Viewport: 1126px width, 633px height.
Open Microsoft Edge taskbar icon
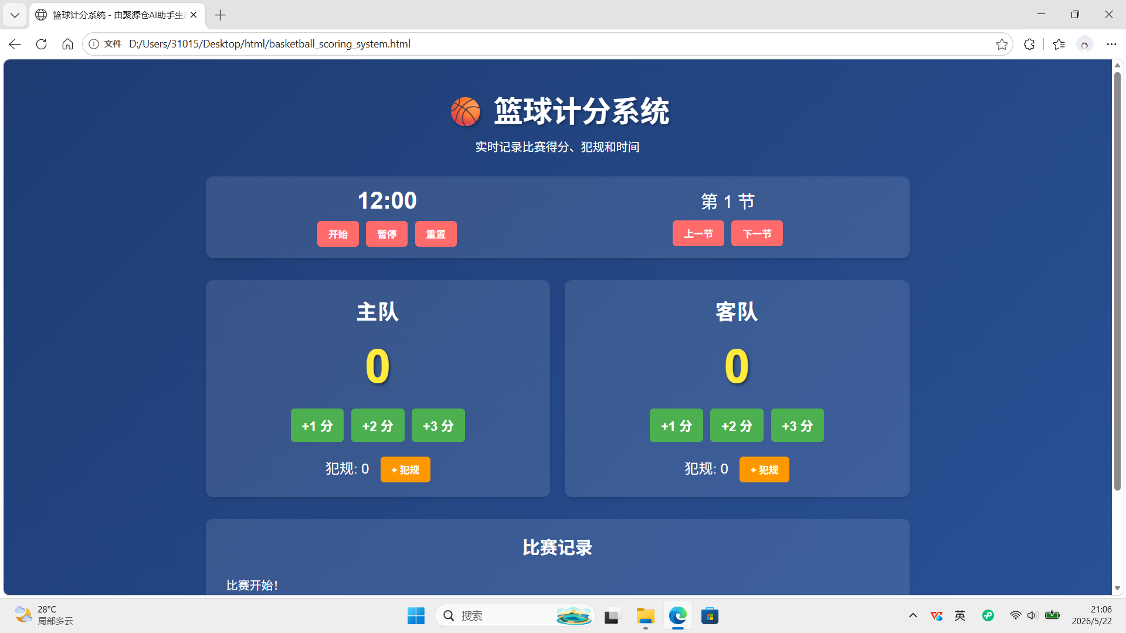pos(677,616)
